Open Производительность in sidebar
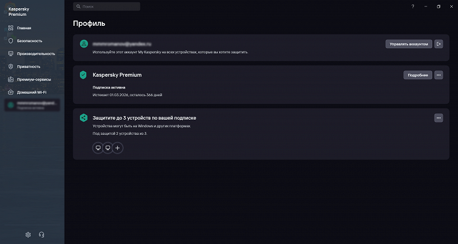 point(35,54)
